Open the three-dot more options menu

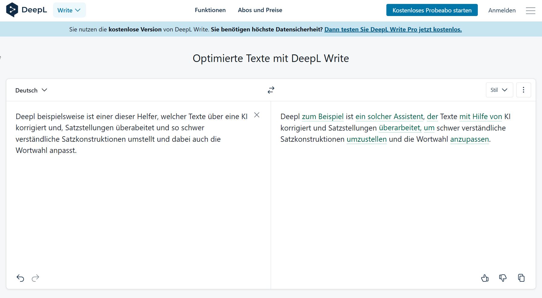524,90
